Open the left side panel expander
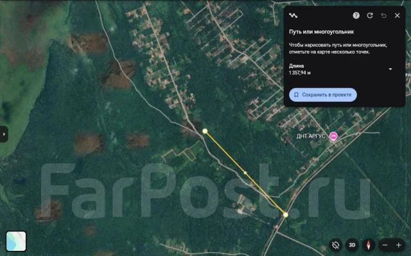Image resolution: width=411 pixels, height=256 pixels. coord(4,134)
